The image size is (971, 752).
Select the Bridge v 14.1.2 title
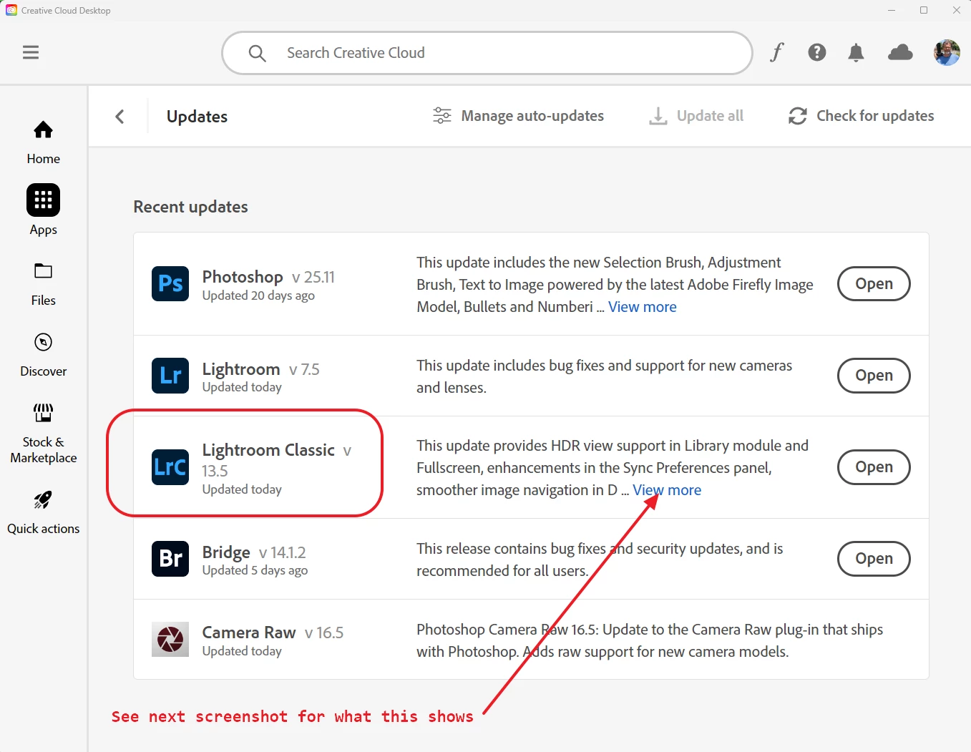point(254,552)
